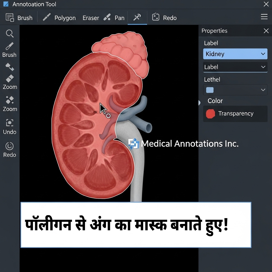The height and width of the screenshot is (272, 272).
Task: Click the Redo clock icon in sidebar
Action: click(x=10, y=146)
